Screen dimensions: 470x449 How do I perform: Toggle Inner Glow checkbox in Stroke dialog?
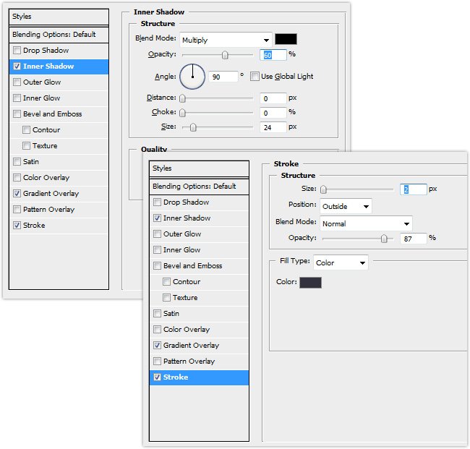pos(157,249)
